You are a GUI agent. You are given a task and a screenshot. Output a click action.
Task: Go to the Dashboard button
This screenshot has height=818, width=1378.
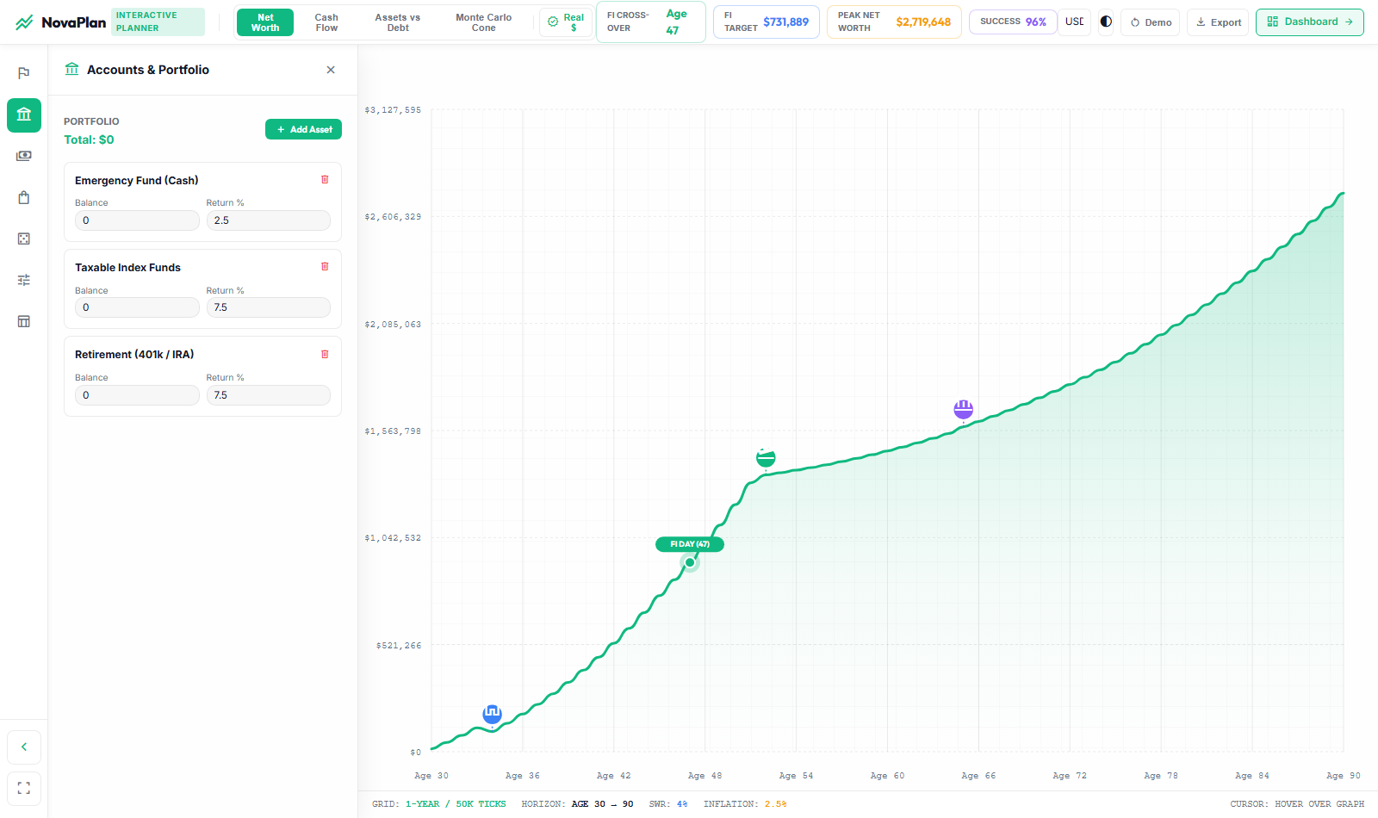pos(1309,22)
